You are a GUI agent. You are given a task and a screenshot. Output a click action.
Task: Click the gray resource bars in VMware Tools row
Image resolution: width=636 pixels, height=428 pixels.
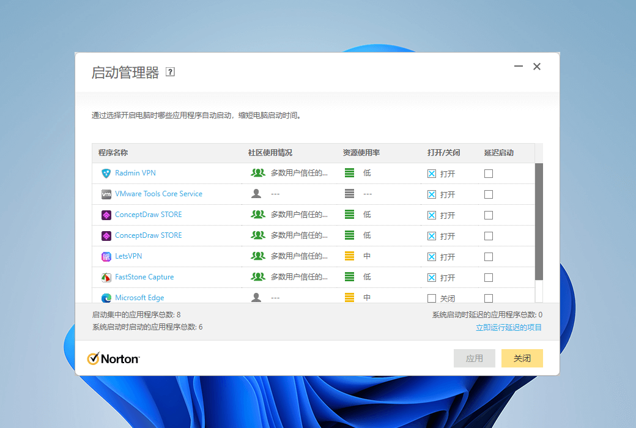tap(349, 193)
